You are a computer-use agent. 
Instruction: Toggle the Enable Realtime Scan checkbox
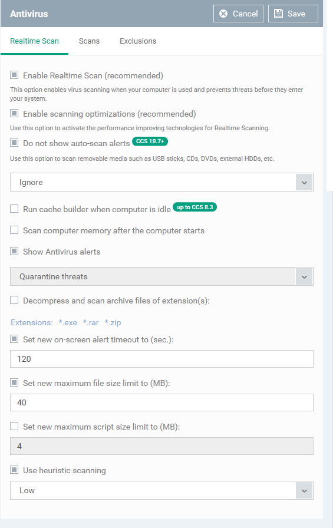tap(14, 75)
